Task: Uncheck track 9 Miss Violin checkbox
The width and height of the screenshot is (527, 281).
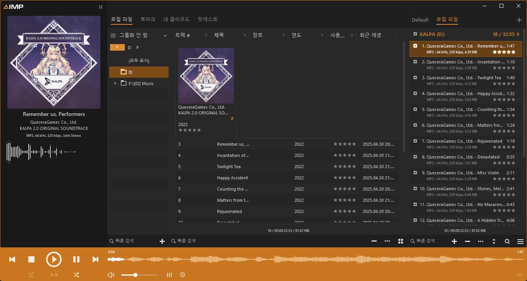Action: (x=415, y=173)
